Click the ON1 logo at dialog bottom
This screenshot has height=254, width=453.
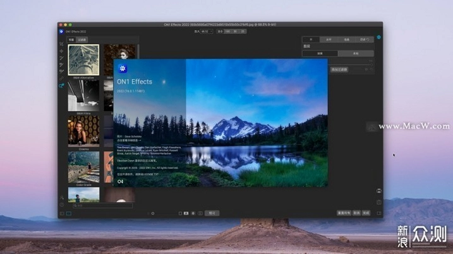tap(120, 182)
